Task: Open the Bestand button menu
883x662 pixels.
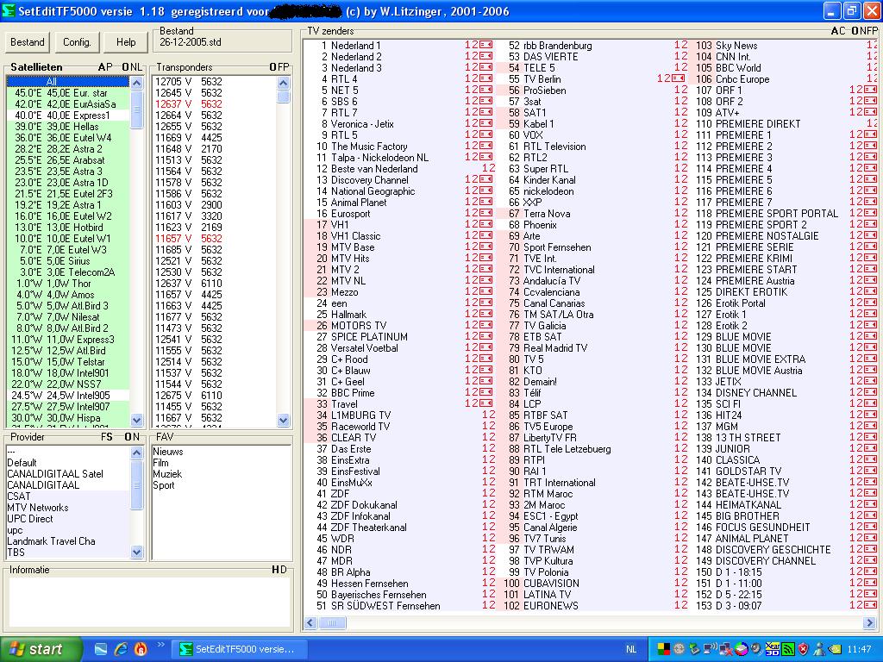Action: pos(27,42)
